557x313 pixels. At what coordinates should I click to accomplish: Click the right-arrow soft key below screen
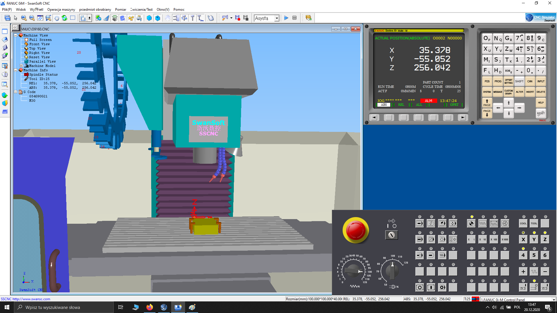tap(463, 117)
